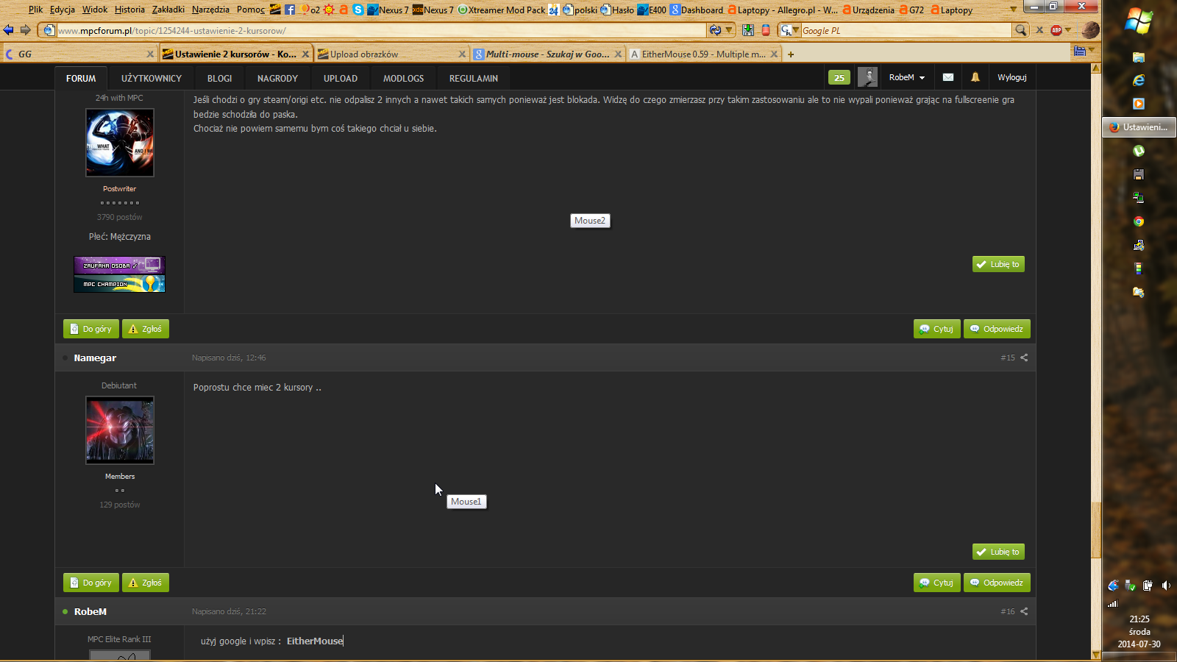Open the Allegro orange bookmark icon
The width and height of the screenshot is (1177, 662).
click(x=344, y=10)
